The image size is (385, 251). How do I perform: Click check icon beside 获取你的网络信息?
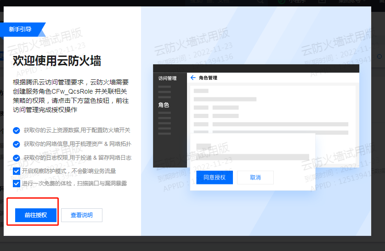pyautogui.click(x=17, y=144)
